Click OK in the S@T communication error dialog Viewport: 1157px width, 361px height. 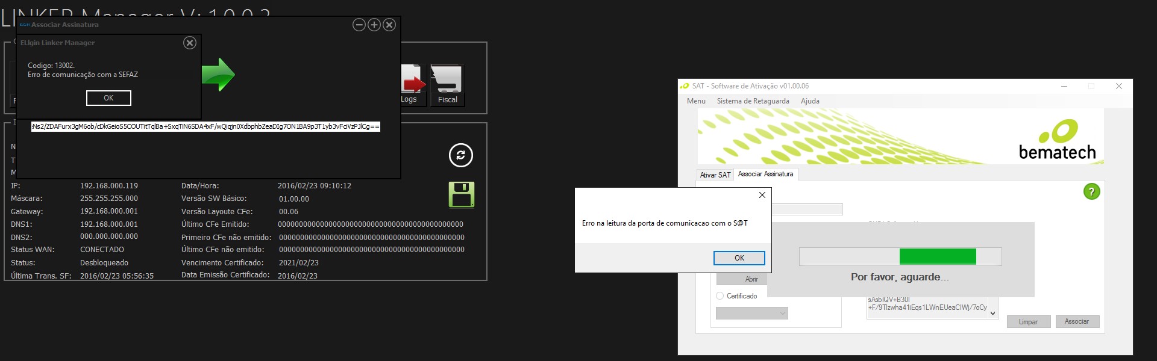click(x=739, y=258)
